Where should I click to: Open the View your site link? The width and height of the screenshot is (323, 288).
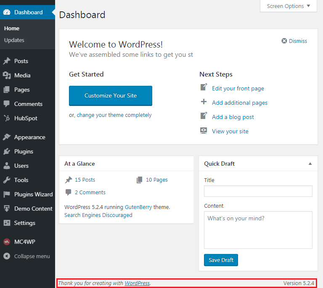(x=230, y=131)
